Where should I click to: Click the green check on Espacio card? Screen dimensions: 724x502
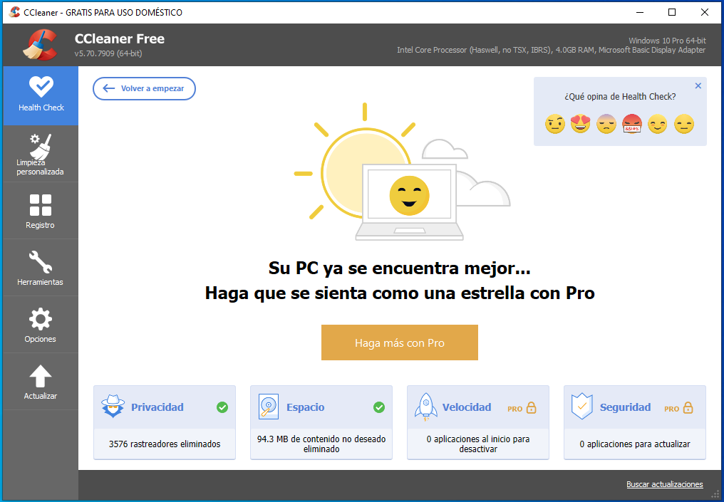[379, 407]
